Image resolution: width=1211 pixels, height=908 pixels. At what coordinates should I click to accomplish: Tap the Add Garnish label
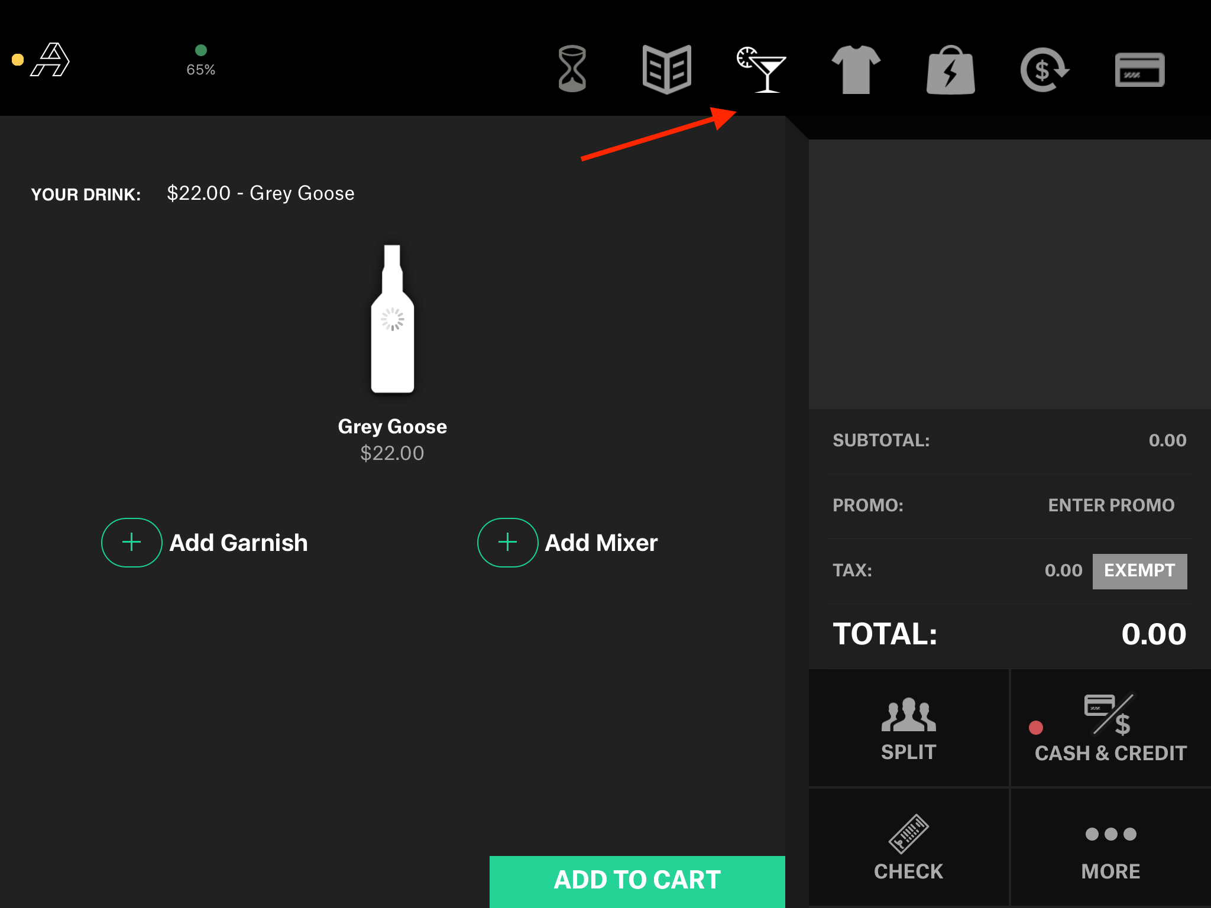[x=238, y=543]
